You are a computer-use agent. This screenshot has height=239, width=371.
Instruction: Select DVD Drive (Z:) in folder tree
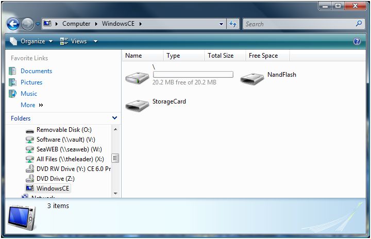[x=55, y=179]
